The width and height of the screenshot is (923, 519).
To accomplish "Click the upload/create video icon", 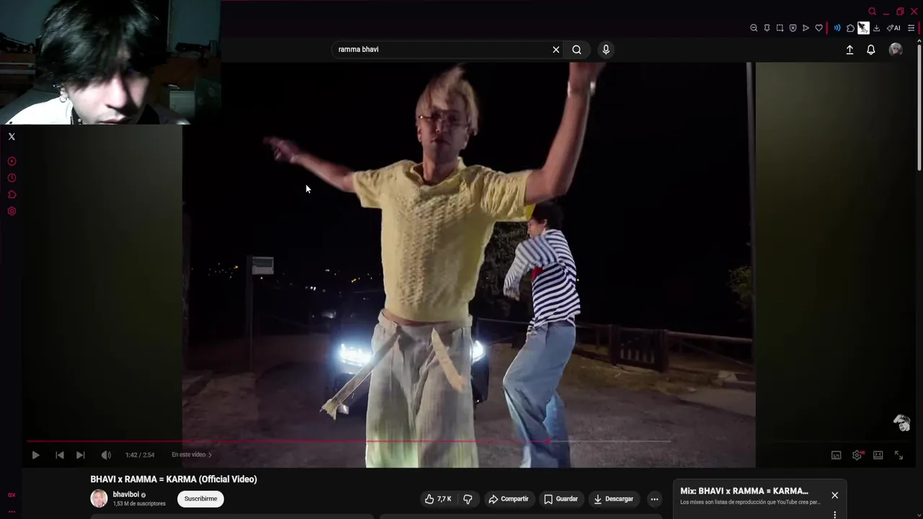I will [x=849, y=50].
